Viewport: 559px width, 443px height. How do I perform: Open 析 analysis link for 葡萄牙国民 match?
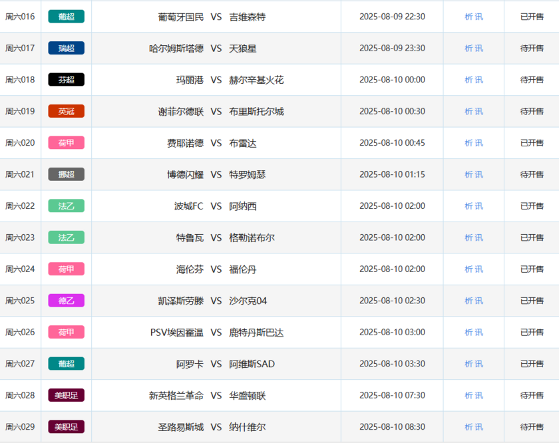(468, 17)
